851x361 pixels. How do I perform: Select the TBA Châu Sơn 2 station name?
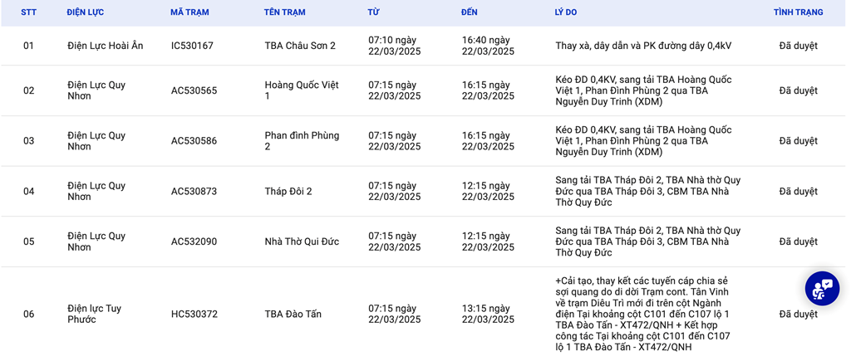click(300, 46)
